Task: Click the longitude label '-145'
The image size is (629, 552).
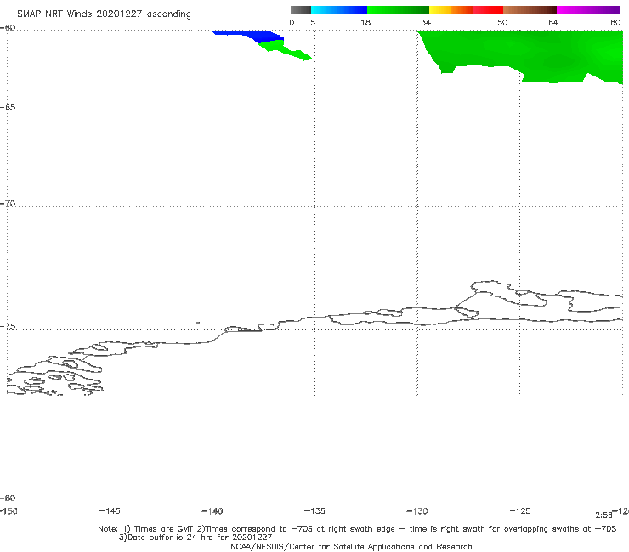Action: (110, 511)
